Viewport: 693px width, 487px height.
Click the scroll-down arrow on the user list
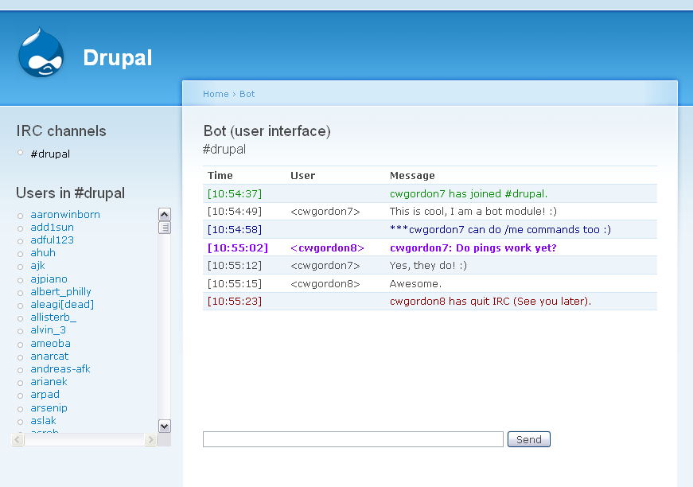click(164, 426)
